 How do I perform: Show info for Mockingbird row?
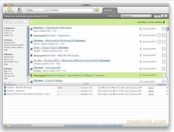point(163,42)
